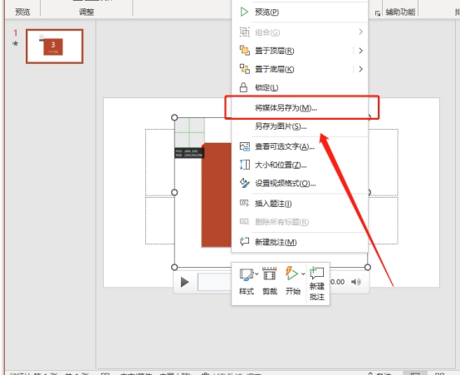Click the alt text picture icon
This screenshot has width=460, height=375.
click(x=245, y=146)
